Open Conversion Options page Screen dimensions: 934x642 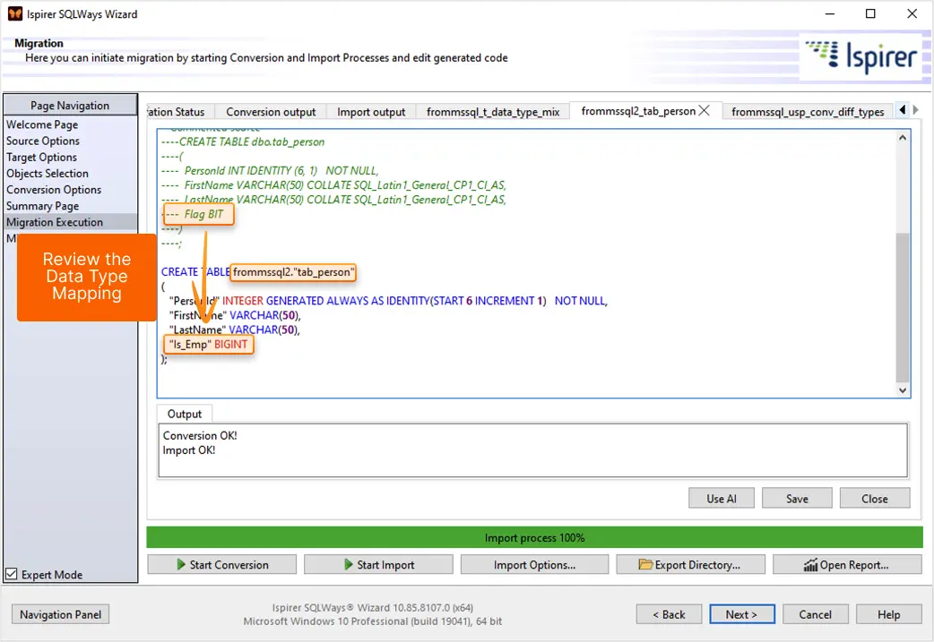pos(54,190)
